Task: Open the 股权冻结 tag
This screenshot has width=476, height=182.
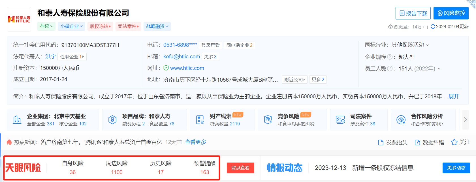Action: tap(100, 26)
